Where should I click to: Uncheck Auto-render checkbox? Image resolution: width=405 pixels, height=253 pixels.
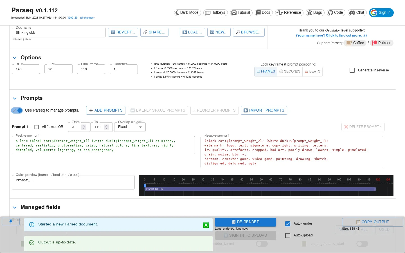pyautogui.click(x=288, y=224)
